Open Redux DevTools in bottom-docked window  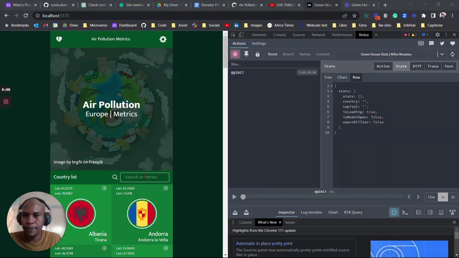pos(441,212)
